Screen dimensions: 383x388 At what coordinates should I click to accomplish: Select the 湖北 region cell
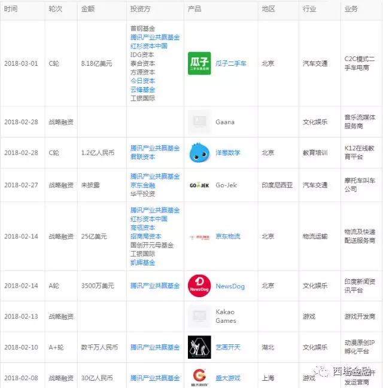click(x=268, y=347)
